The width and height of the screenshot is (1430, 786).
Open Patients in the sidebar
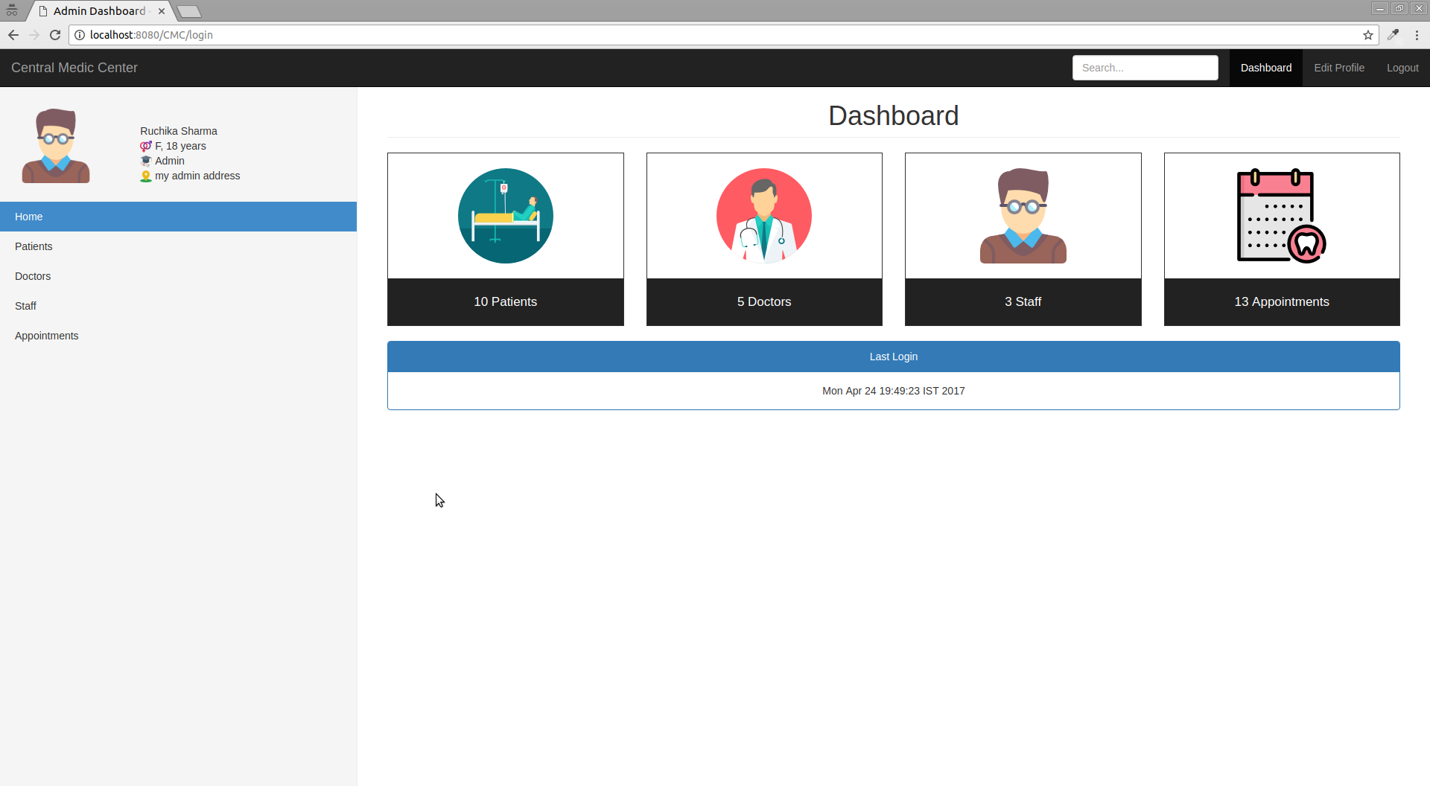click(x=34, y=246)
